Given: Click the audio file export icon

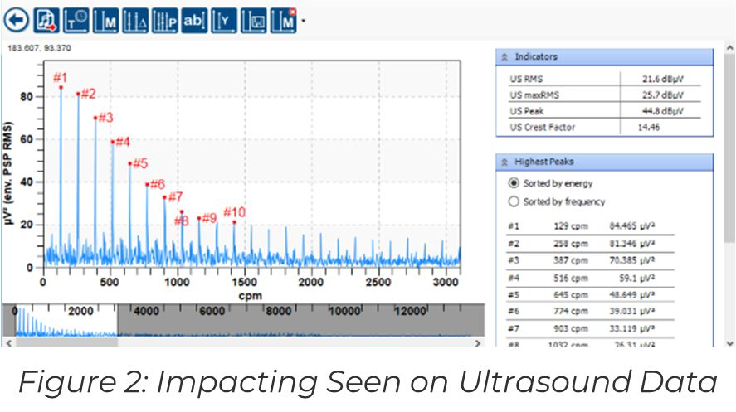Looking at the screenshot, I should [x=46, y=20].
